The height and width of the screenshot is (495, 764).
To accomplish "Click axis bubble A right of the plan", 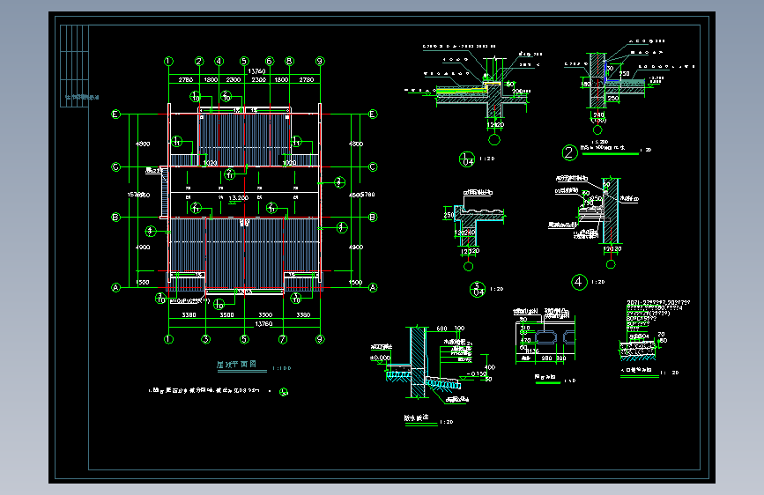I will [373, 287].
